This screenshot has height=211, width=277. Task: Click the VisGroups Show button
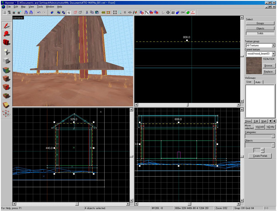pyautogui.click(x=248, y=121)
